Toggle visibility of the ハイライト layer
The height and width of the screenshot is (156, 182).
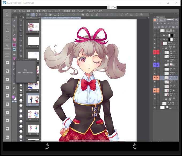(x=155, y=57)
